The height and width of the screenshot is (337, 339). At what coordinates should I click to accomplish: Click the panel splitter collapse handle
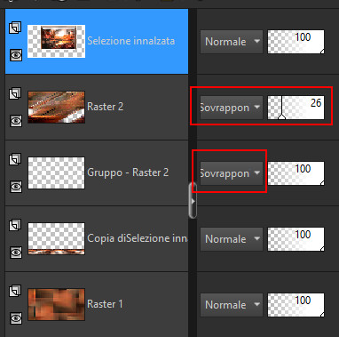click(193, 201)
